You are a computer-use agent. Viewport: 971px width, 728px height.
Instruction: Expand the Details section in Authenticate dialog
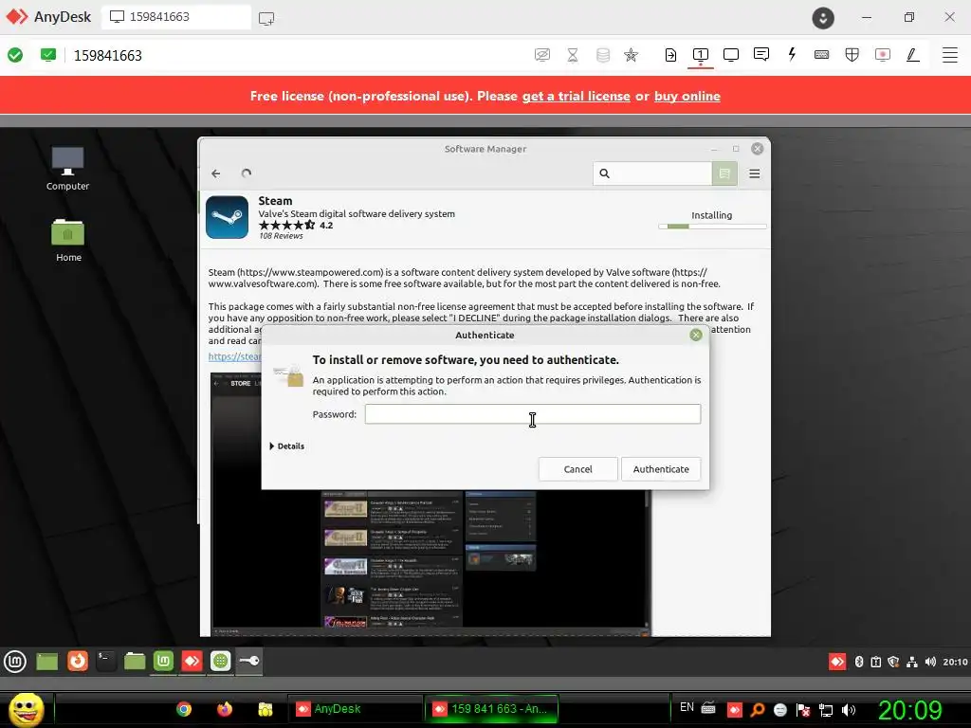pyautogui.click(x=287, y=446)
